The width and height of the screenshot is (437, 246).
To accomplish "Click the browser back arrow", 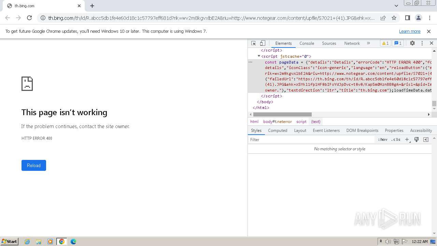I will (8, 18).
